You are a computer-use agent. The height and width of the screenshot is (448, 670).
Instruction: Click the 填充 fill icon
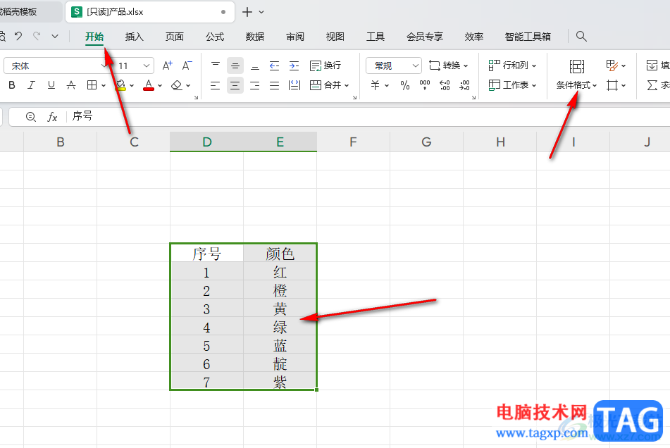pos(652,66)
